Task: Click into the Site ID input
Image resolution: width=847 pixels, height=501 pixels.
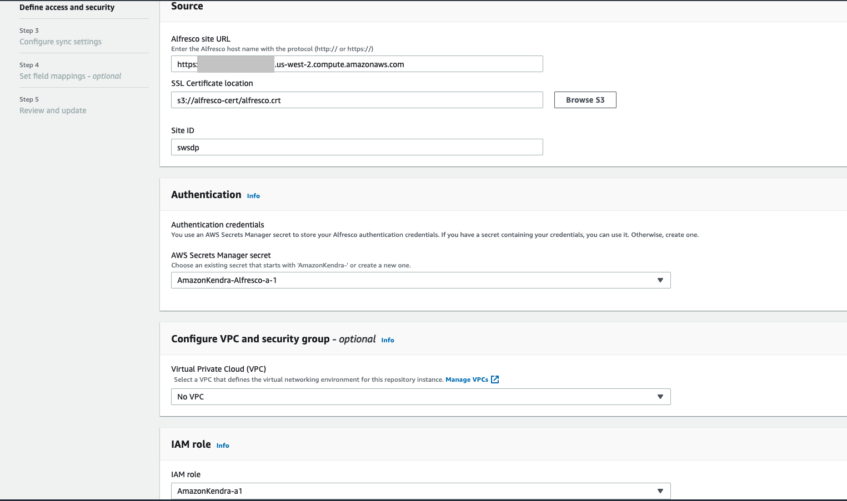Action: pos(357,148)
